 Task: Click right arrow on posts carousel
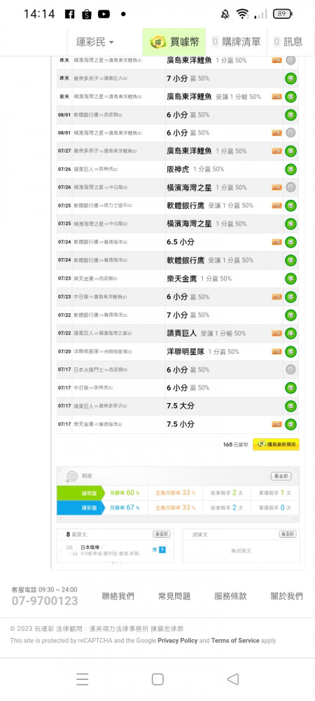pyautogui.click(x=170, y=550)
